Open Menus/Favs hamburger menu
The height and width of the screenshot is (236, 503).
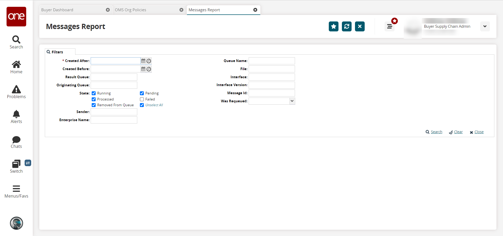click(x=16, y=192)
